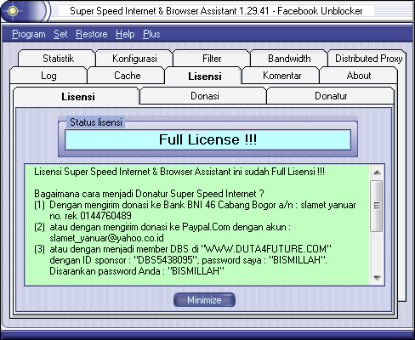Click the scroll down arrow in license text
This screenshot has height=340, width=415.
pyautogui.click(x=377, y=278)
